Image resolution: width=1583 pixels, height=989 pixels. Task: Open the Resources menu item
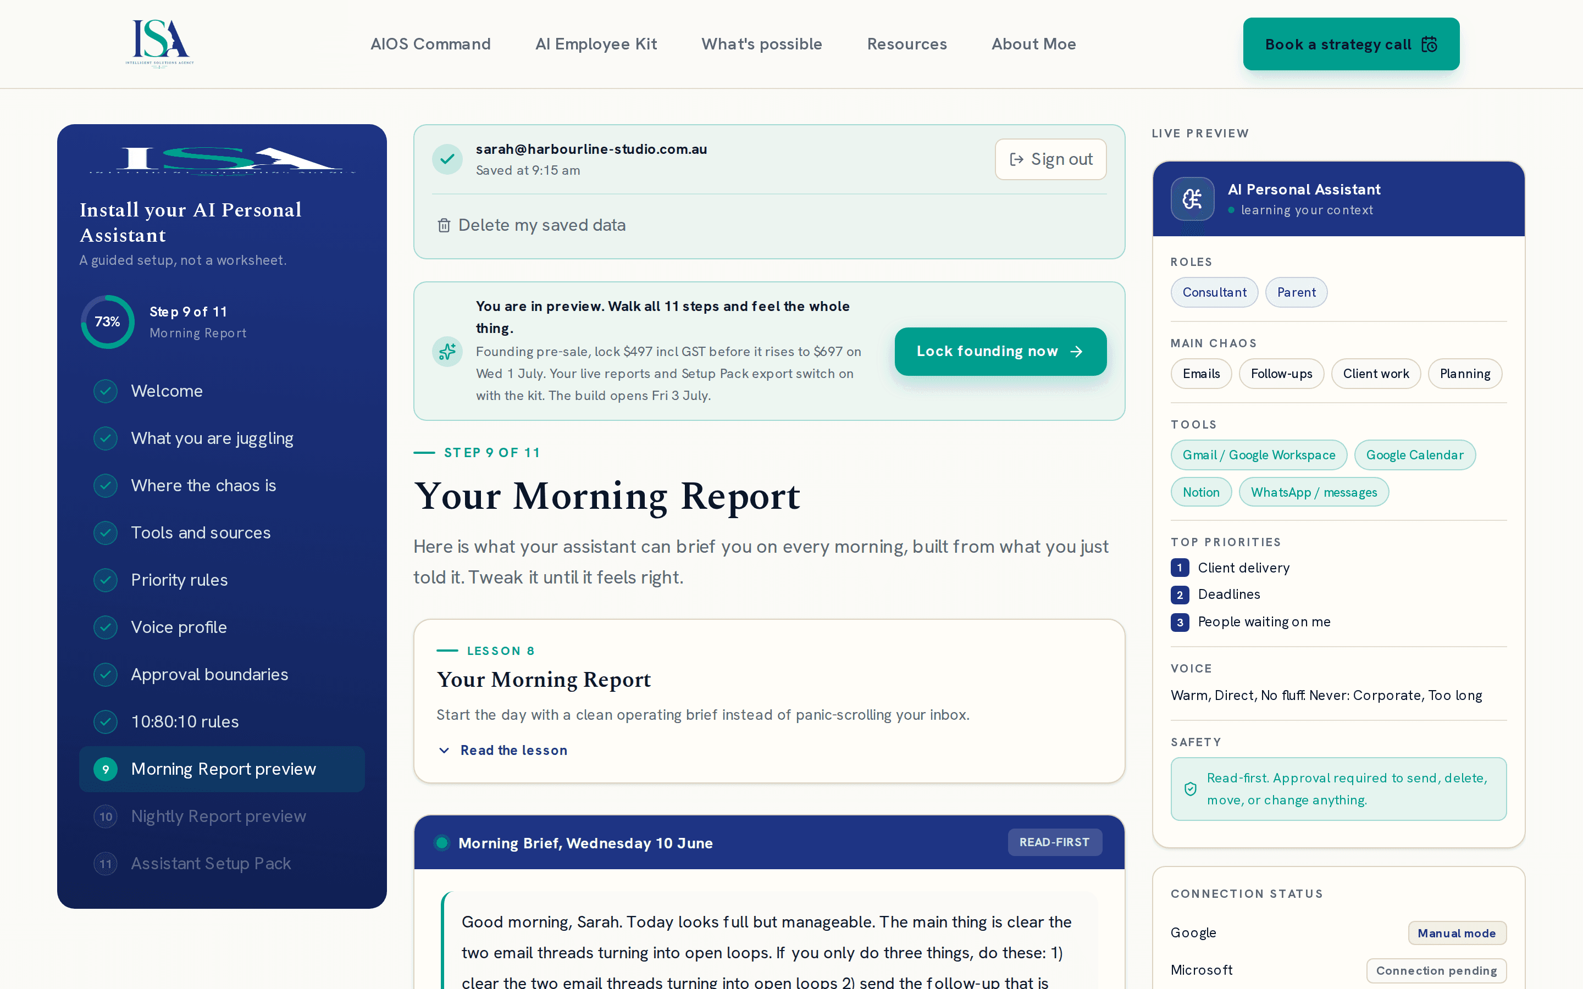pos(906,44)
